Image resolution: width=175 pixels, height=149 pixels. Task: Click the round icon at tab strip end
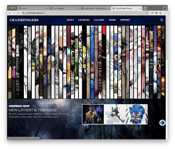pyautogui.click(x=165, y=8)
